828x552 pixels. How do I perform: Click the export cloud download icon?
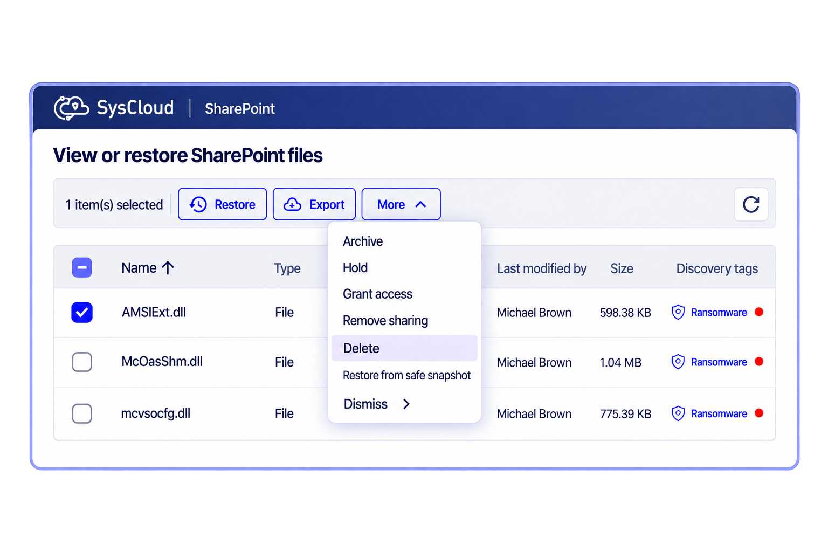click(x=293, y=204)
